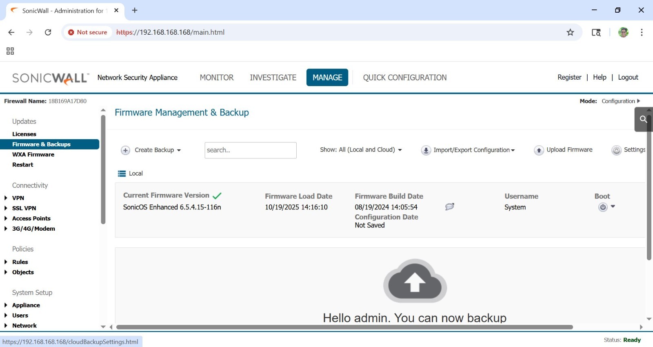Click the browser forward arrow
653x347 pixels.
29,32
